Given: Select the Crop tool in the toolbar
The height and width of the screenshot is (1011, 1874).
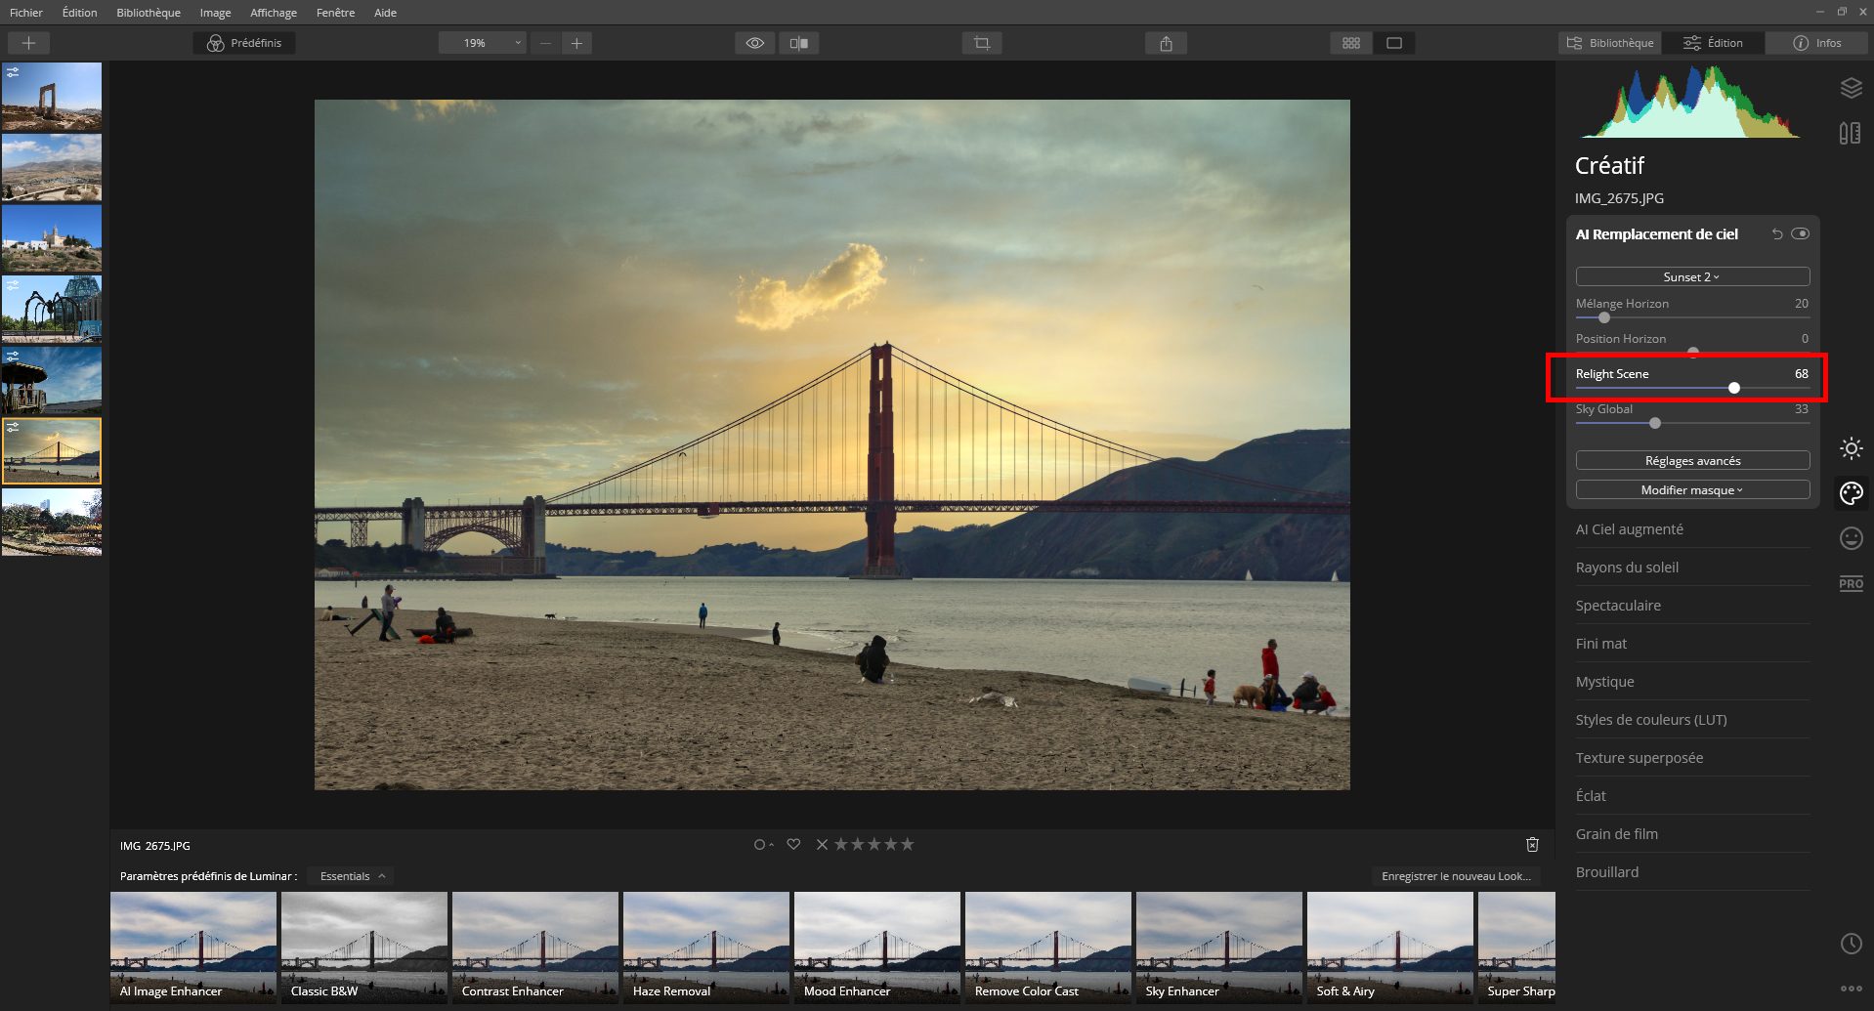Looking at the screenshot, I should point(981,42).
